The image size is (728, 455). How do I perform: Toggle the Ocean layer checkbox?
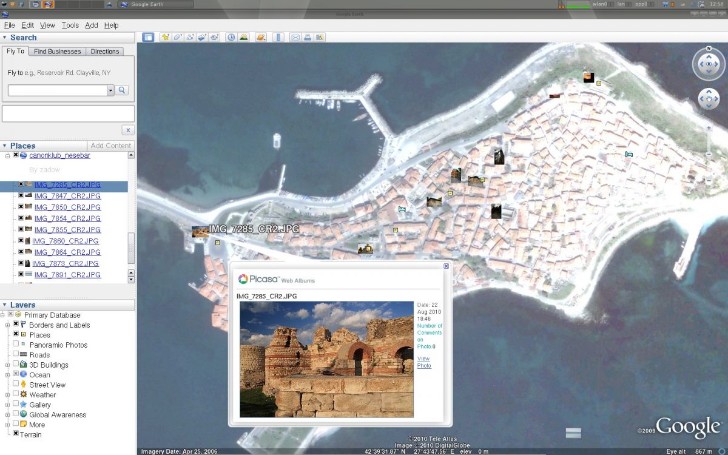16,374
